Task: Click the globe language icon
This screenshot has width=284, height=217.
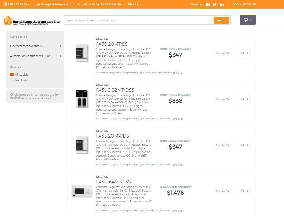Action: pos(5,4)
